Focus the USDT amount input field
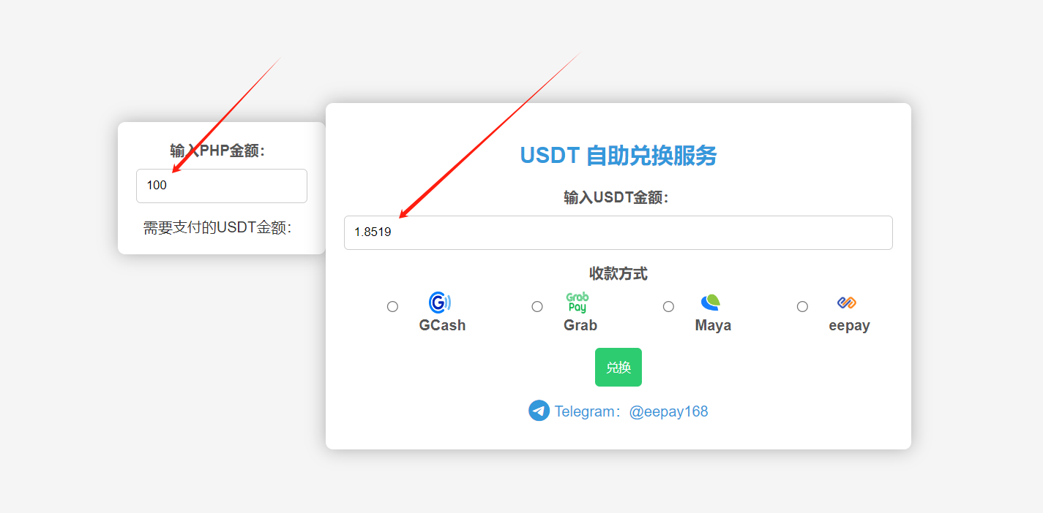This screenshot has width=1043, height=513. (x=618, y=232)
